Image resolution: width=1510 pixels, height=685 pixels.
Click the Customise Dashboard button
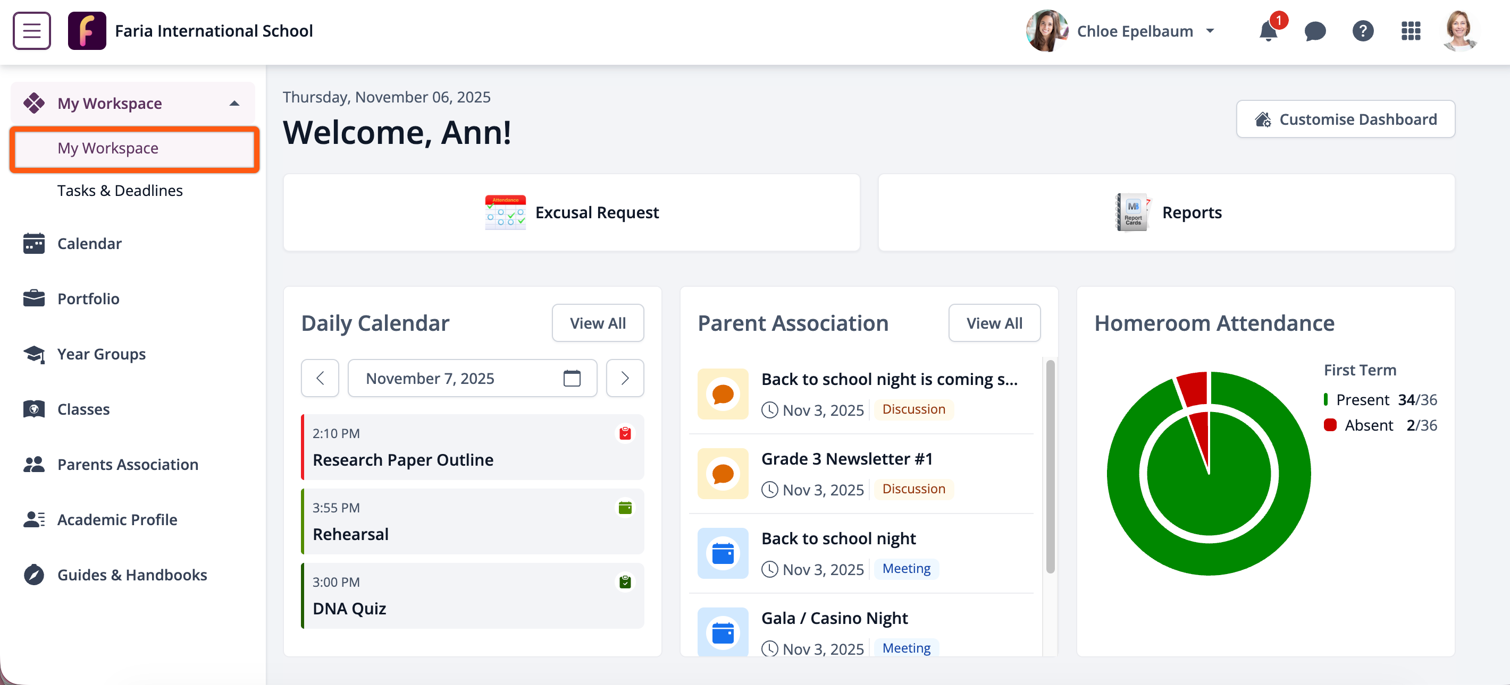pos(1345,119)
